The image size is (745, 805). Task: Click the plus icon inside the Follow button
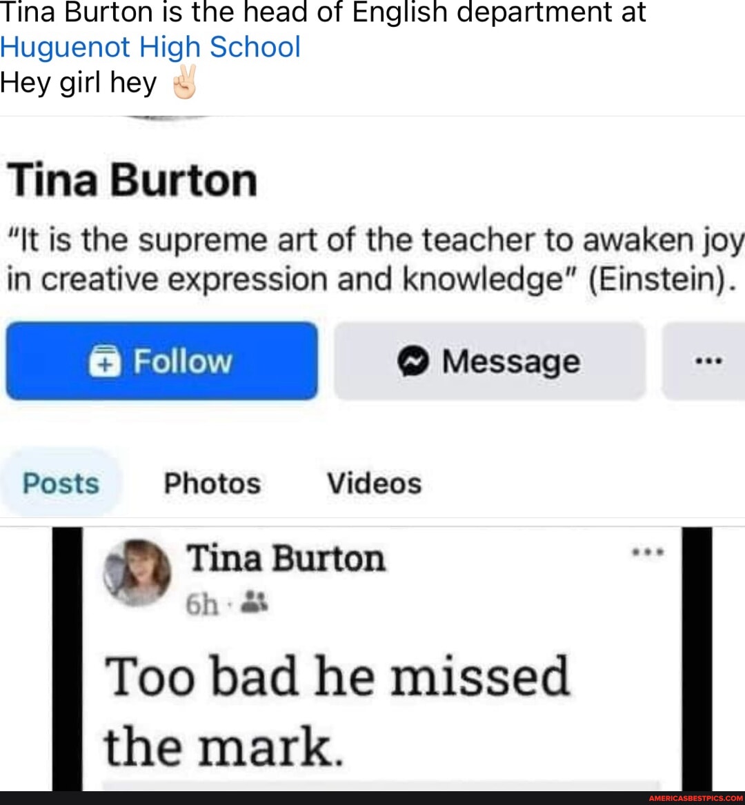click(103, 361)
